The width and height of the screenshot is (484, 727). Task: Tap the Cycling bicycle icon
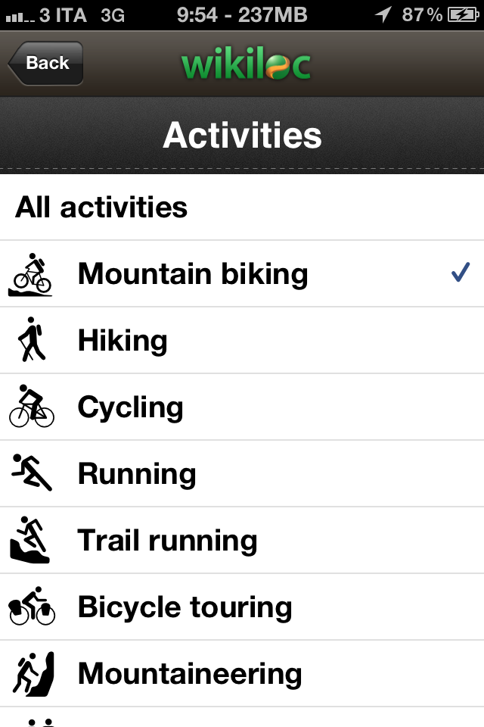point(32,406)
